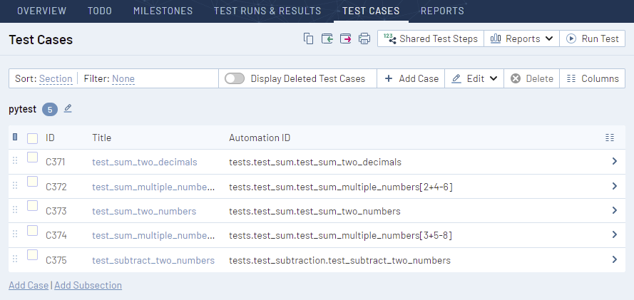Screen dimensions: 634x300
Task: Switch to the Todo tab
Action: (x=100, y=11)
